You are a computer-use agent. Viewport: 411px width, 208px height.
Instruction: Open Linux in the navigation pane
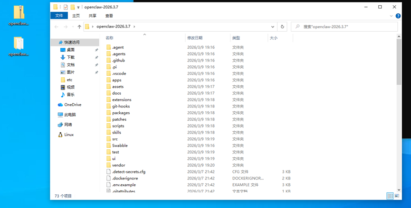click(x=69, y=135)
